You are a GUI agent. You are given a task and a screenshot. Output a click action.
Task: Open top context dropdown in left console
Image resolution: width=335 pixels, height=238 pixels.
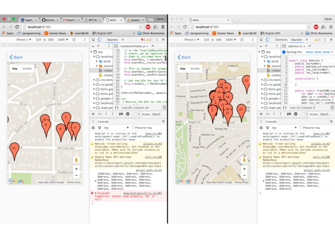[x=116, y=128]
